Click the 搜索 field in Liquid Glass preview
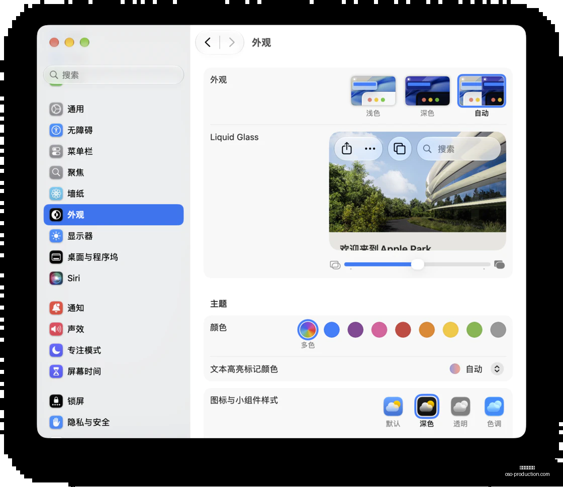 tap(458, 149)
